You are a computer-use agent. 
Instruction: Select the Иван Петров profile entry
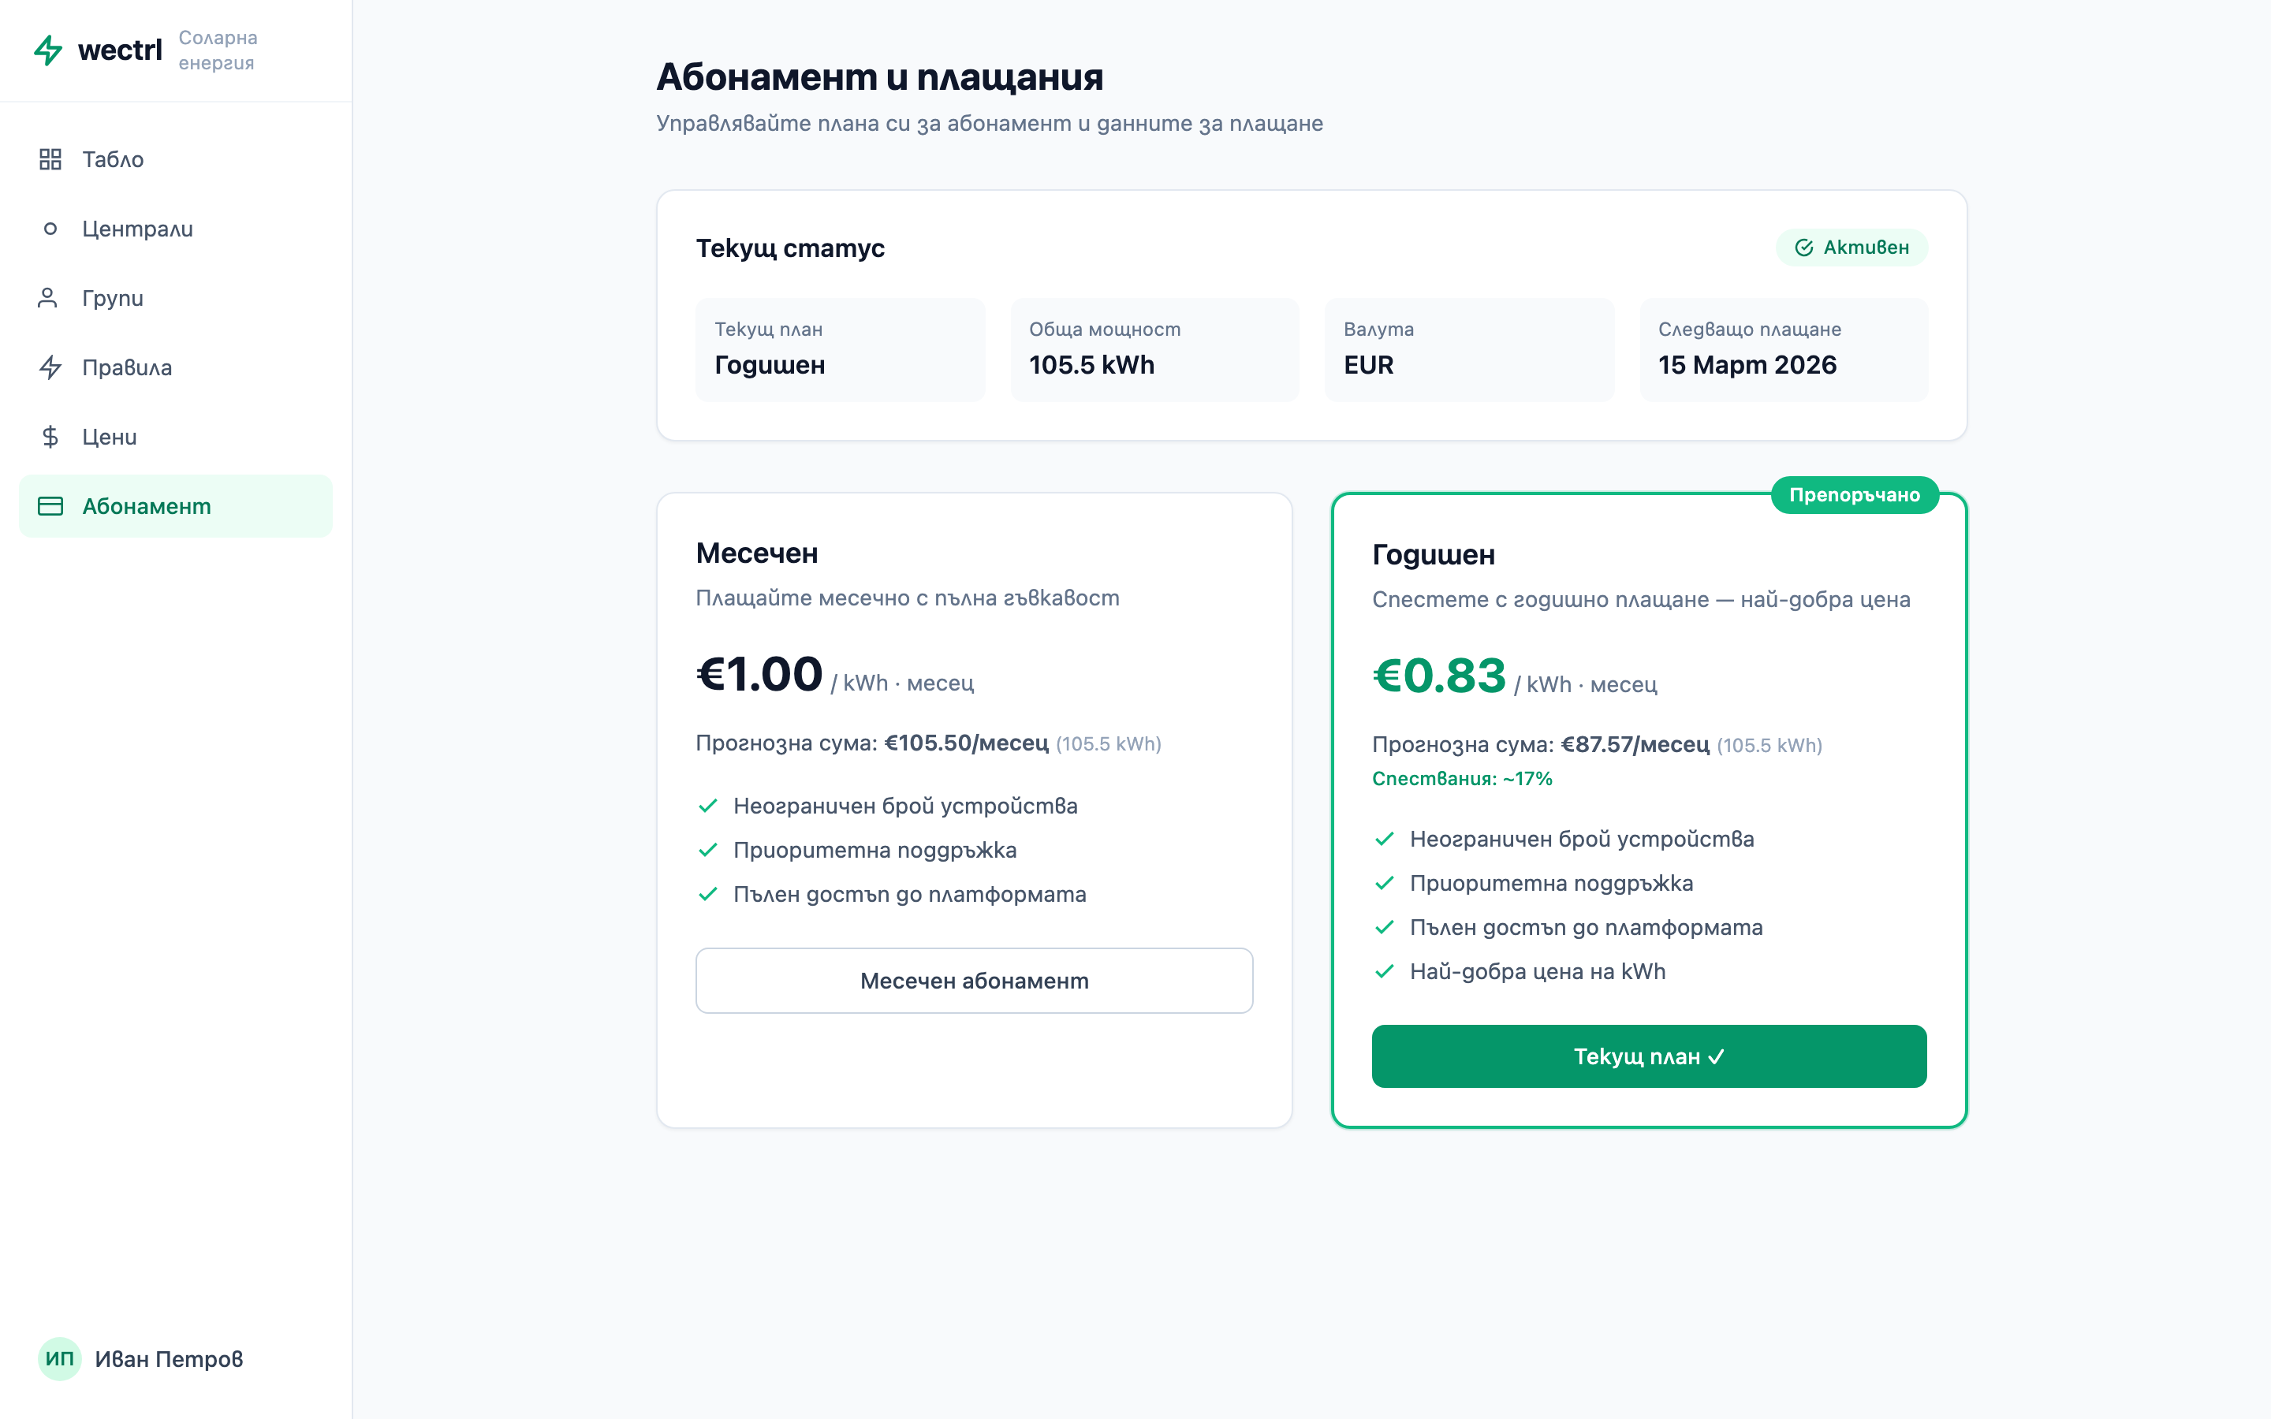pos(169,1358)
